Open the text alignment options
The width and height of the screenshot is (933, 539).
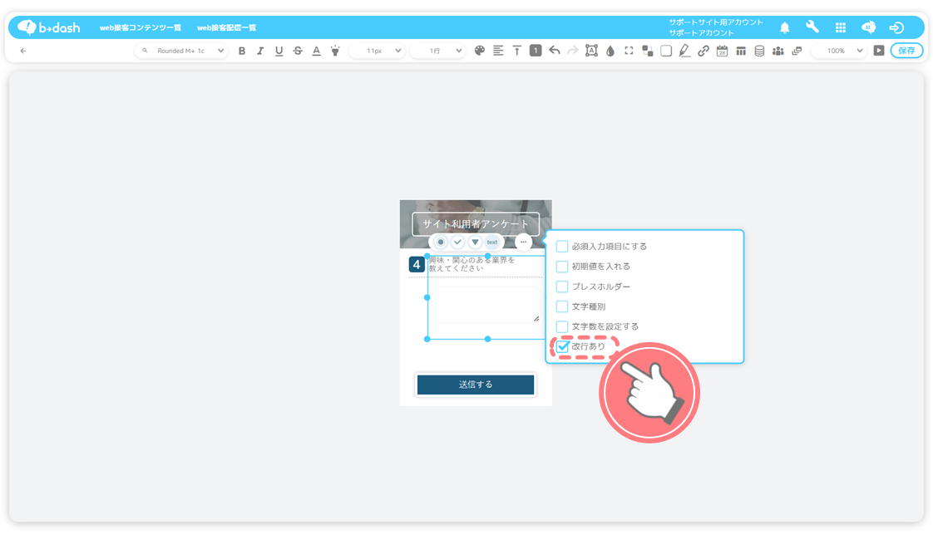[x=498, y=51]
